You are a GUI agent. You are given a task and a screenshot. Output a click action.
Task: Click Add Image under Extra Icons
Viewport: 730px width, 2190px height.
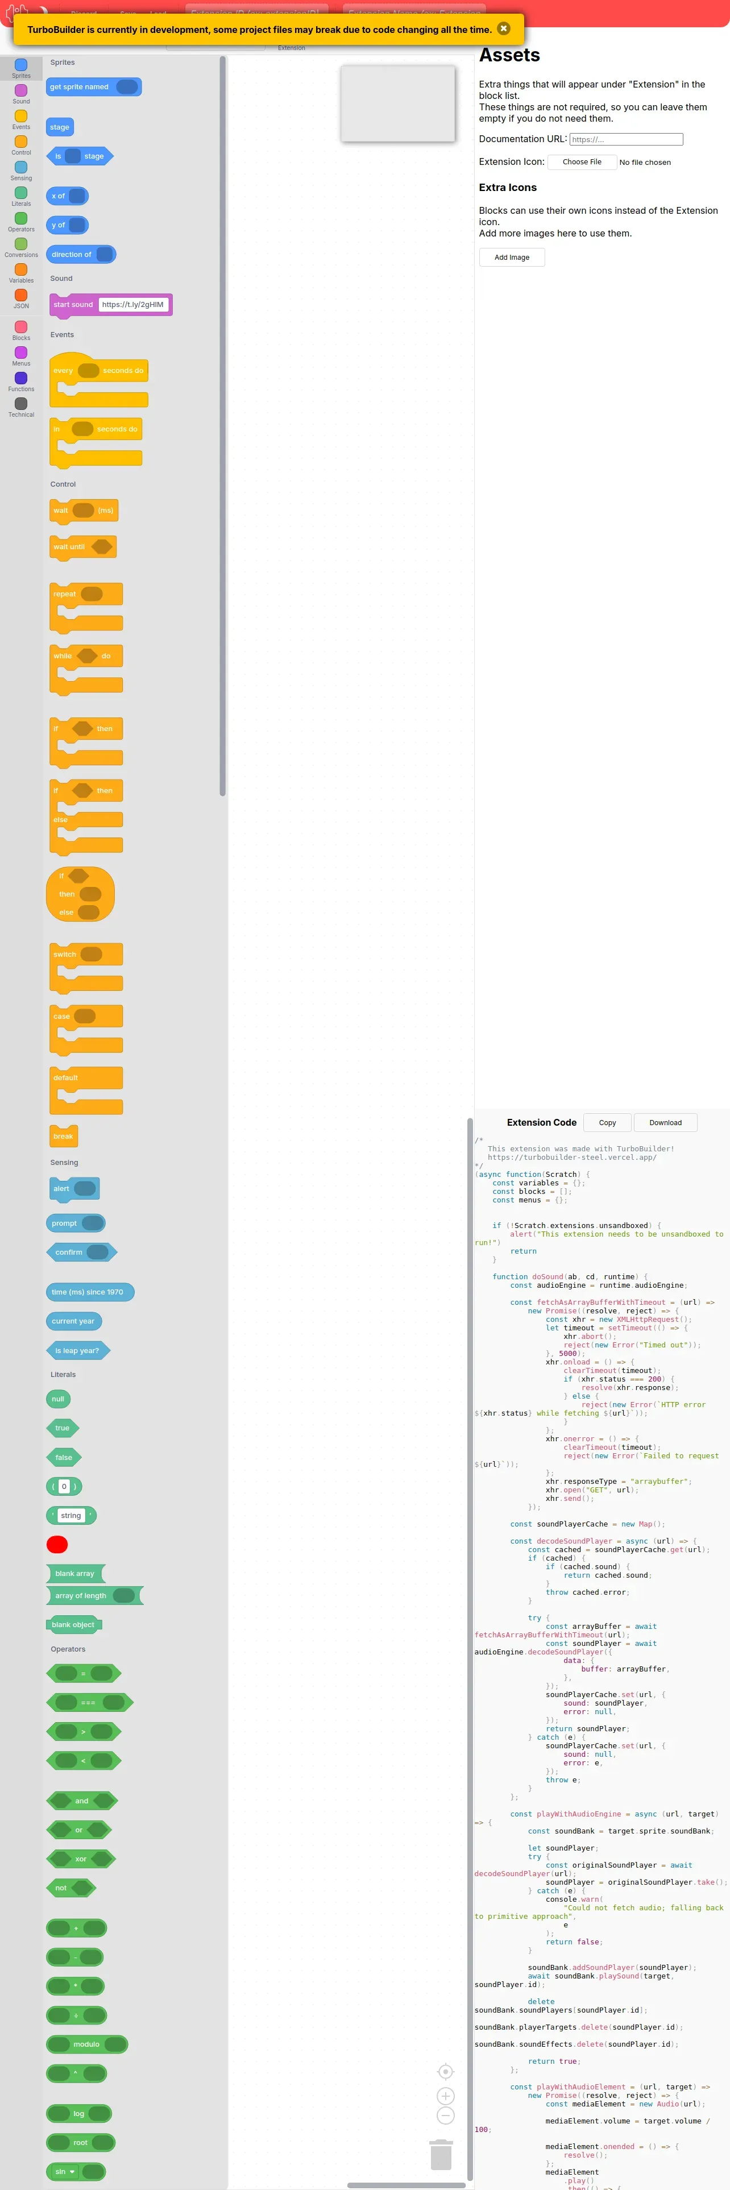512,257
